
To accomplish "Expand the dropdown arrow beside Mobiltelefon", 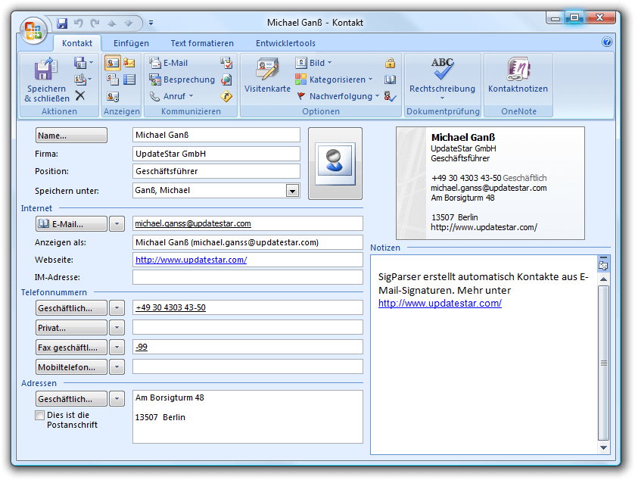I will pos(117,367).
